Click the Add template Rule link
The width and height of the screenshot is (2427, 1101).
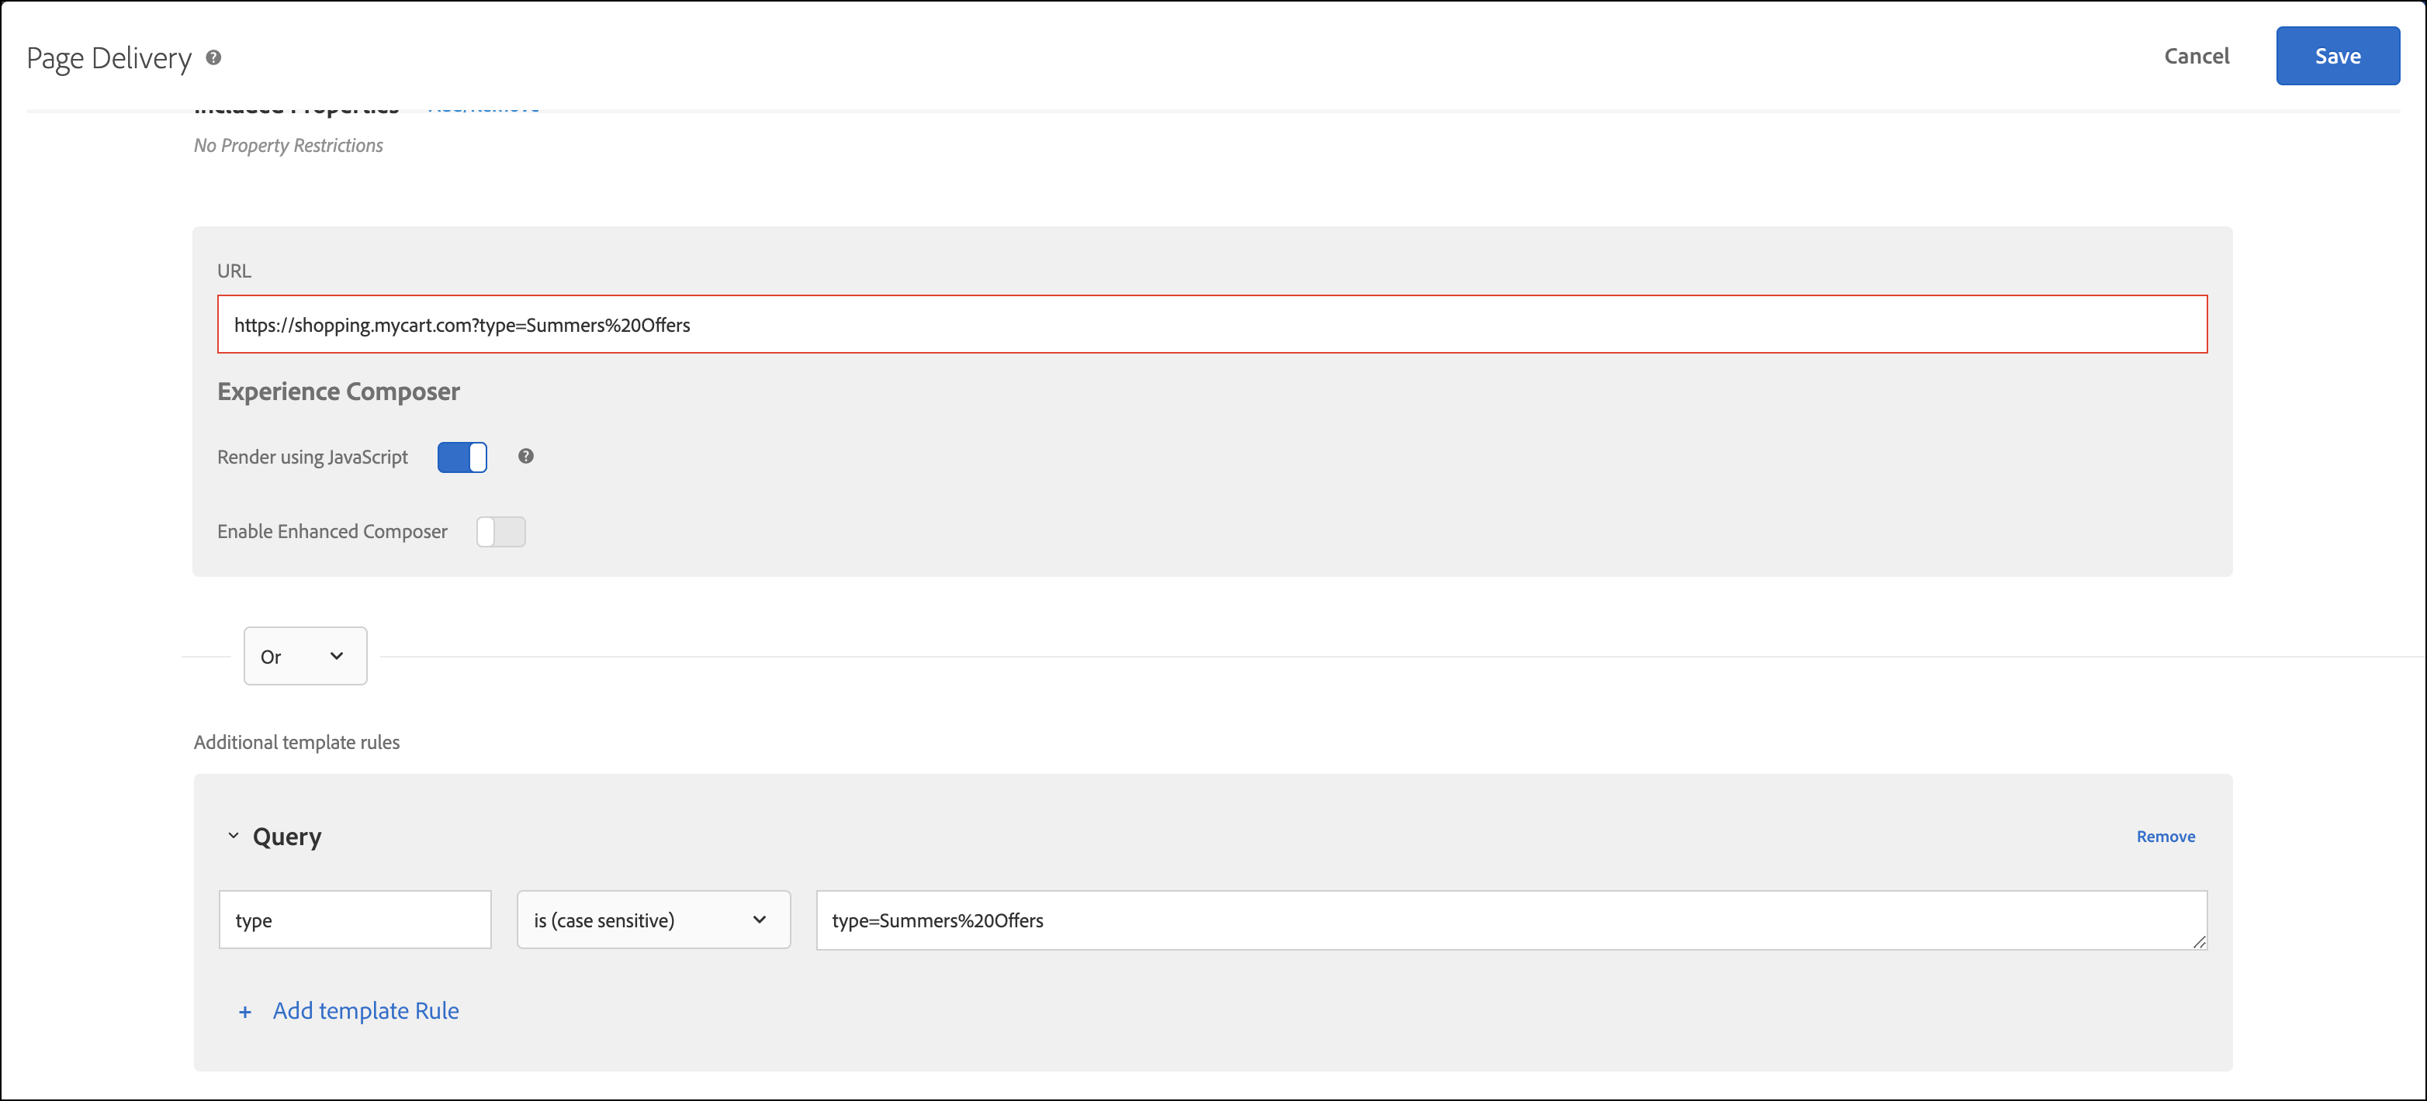click(365, 1010)
